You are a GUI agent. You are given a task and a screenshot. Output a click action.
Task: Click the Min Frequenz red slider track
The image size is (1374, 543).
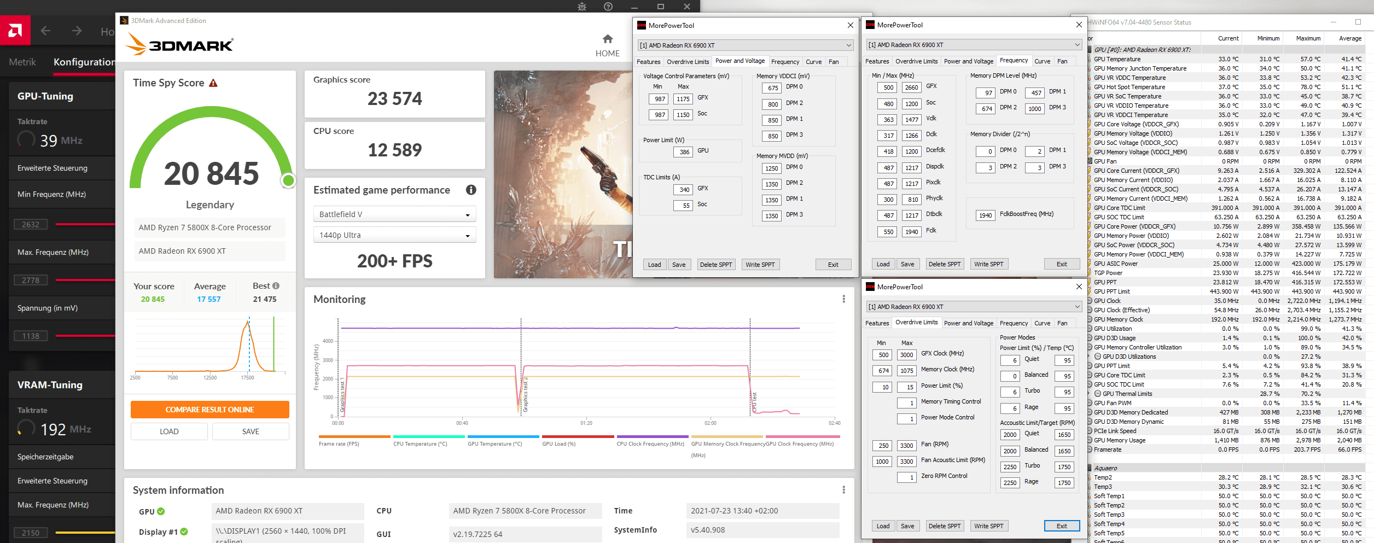click(x=85, y=224)
